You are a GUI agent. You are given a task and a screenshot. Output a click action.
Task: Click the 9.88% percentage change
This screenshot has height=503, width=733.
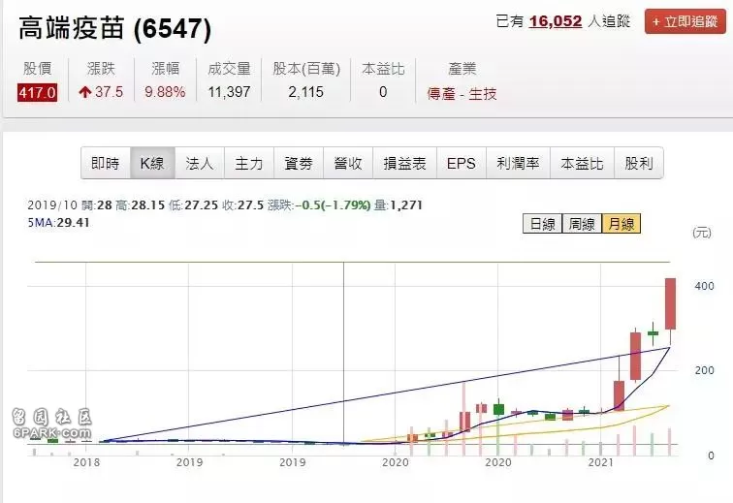tap(165, 92)
